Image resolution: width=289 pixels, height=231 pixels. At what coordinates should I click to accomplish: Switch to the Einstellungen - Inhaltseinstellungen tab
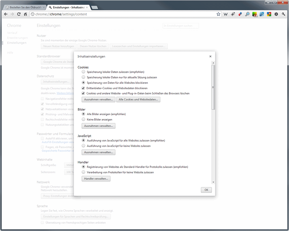(68, 7)
